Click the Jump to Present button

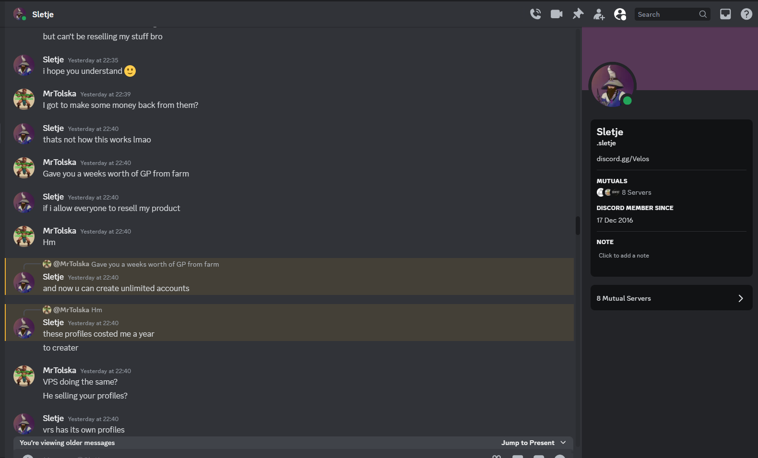528,443
